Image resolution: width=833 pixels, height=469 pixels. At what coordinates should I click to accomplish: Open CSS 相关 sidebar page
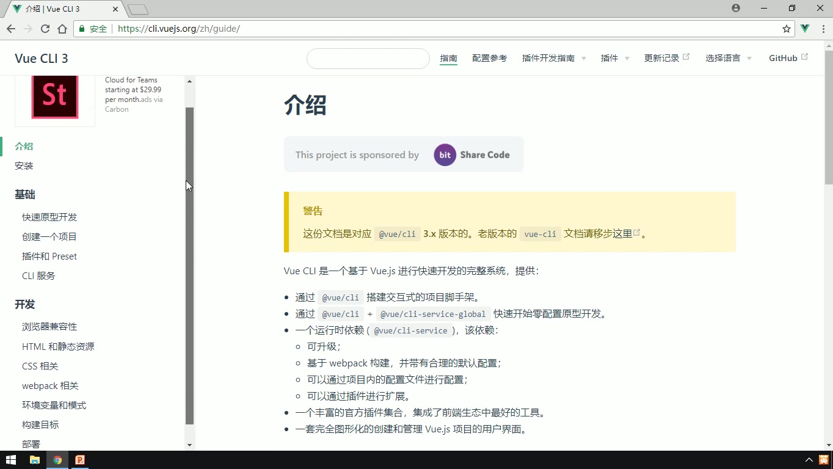tap(40, 366)
